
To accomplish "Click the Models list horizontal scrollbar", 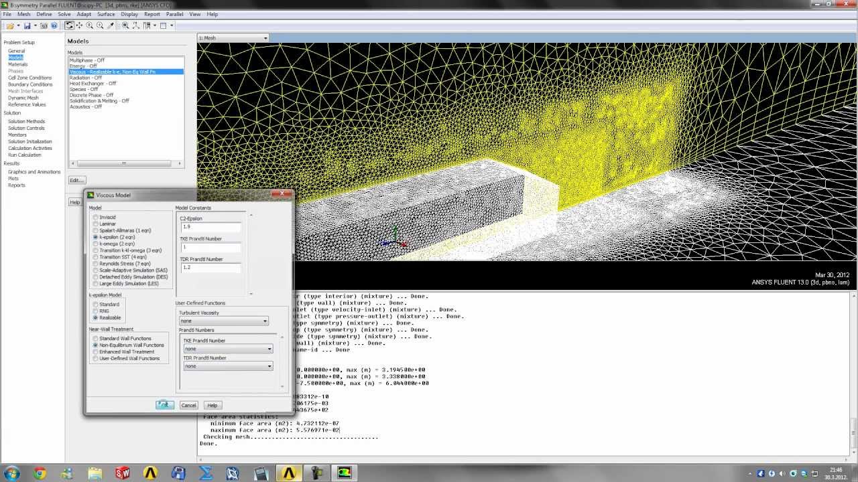I will pos(125,163).
